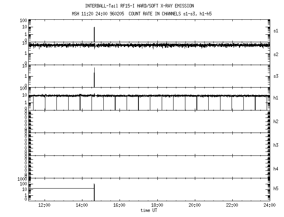Image resolution: width=284 pixels, height=217 pixels.
Task: Click the INTERBALL-Tail RF15-I plot title
Action: [x=139, y=6]
